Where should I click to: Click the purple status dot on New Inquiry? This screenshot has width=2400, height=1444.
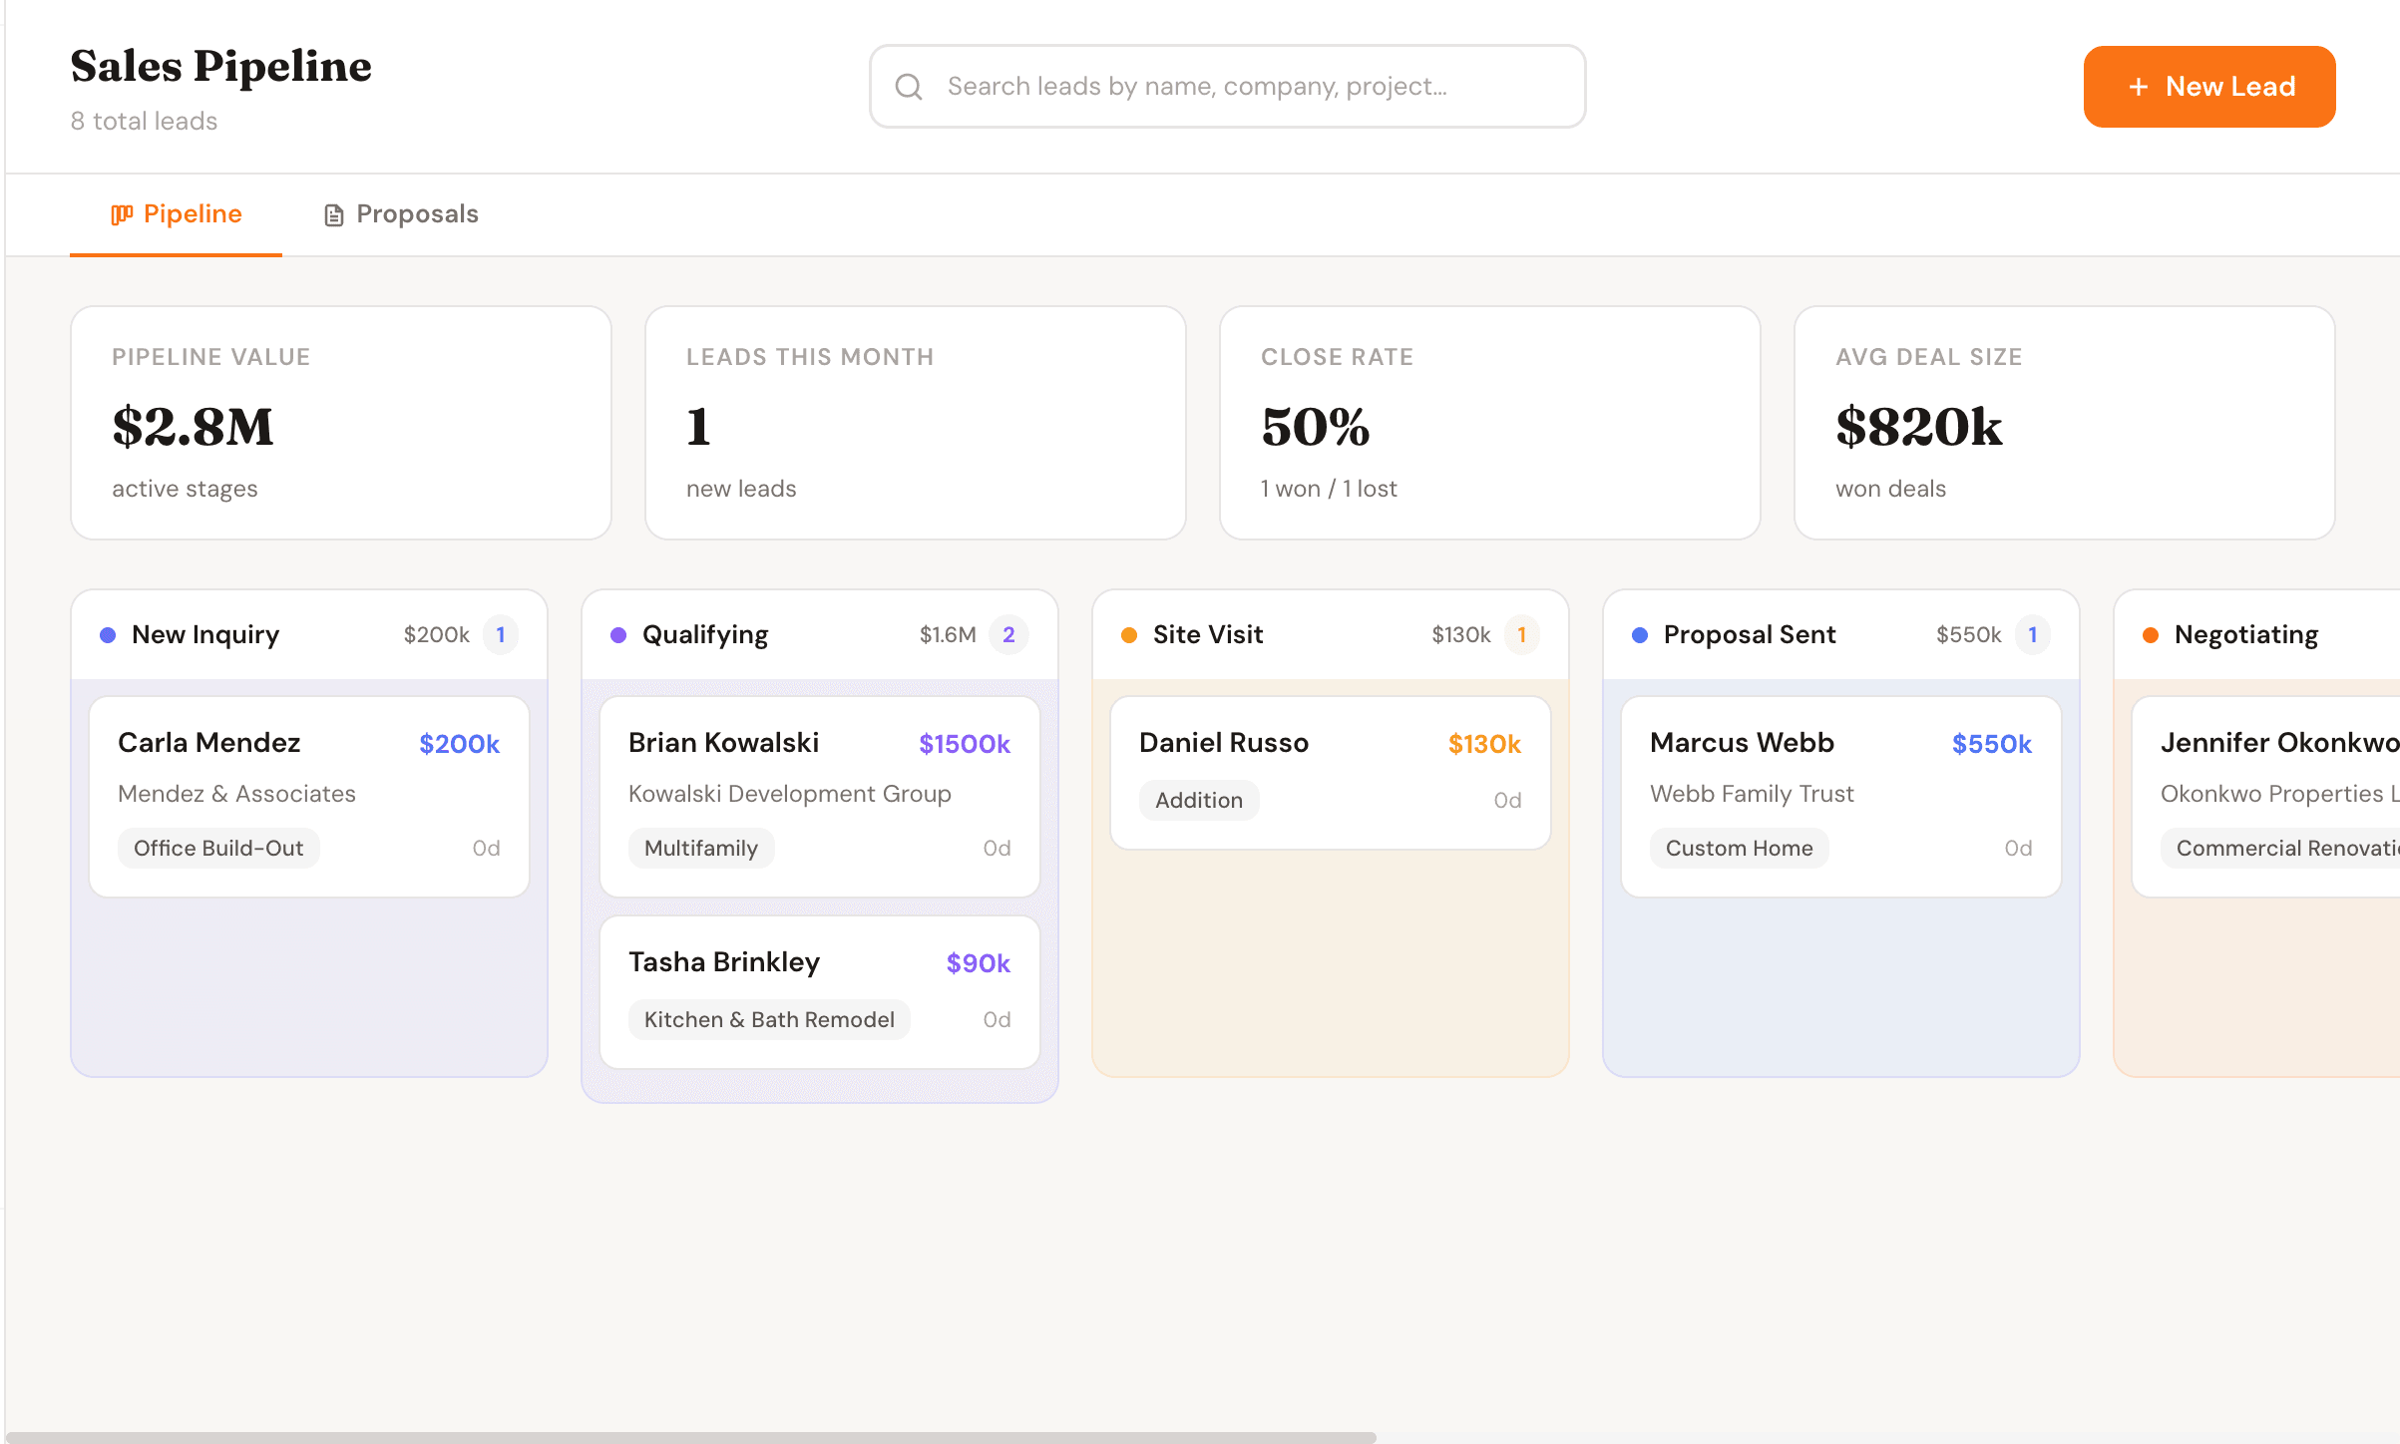coord(106,634)
